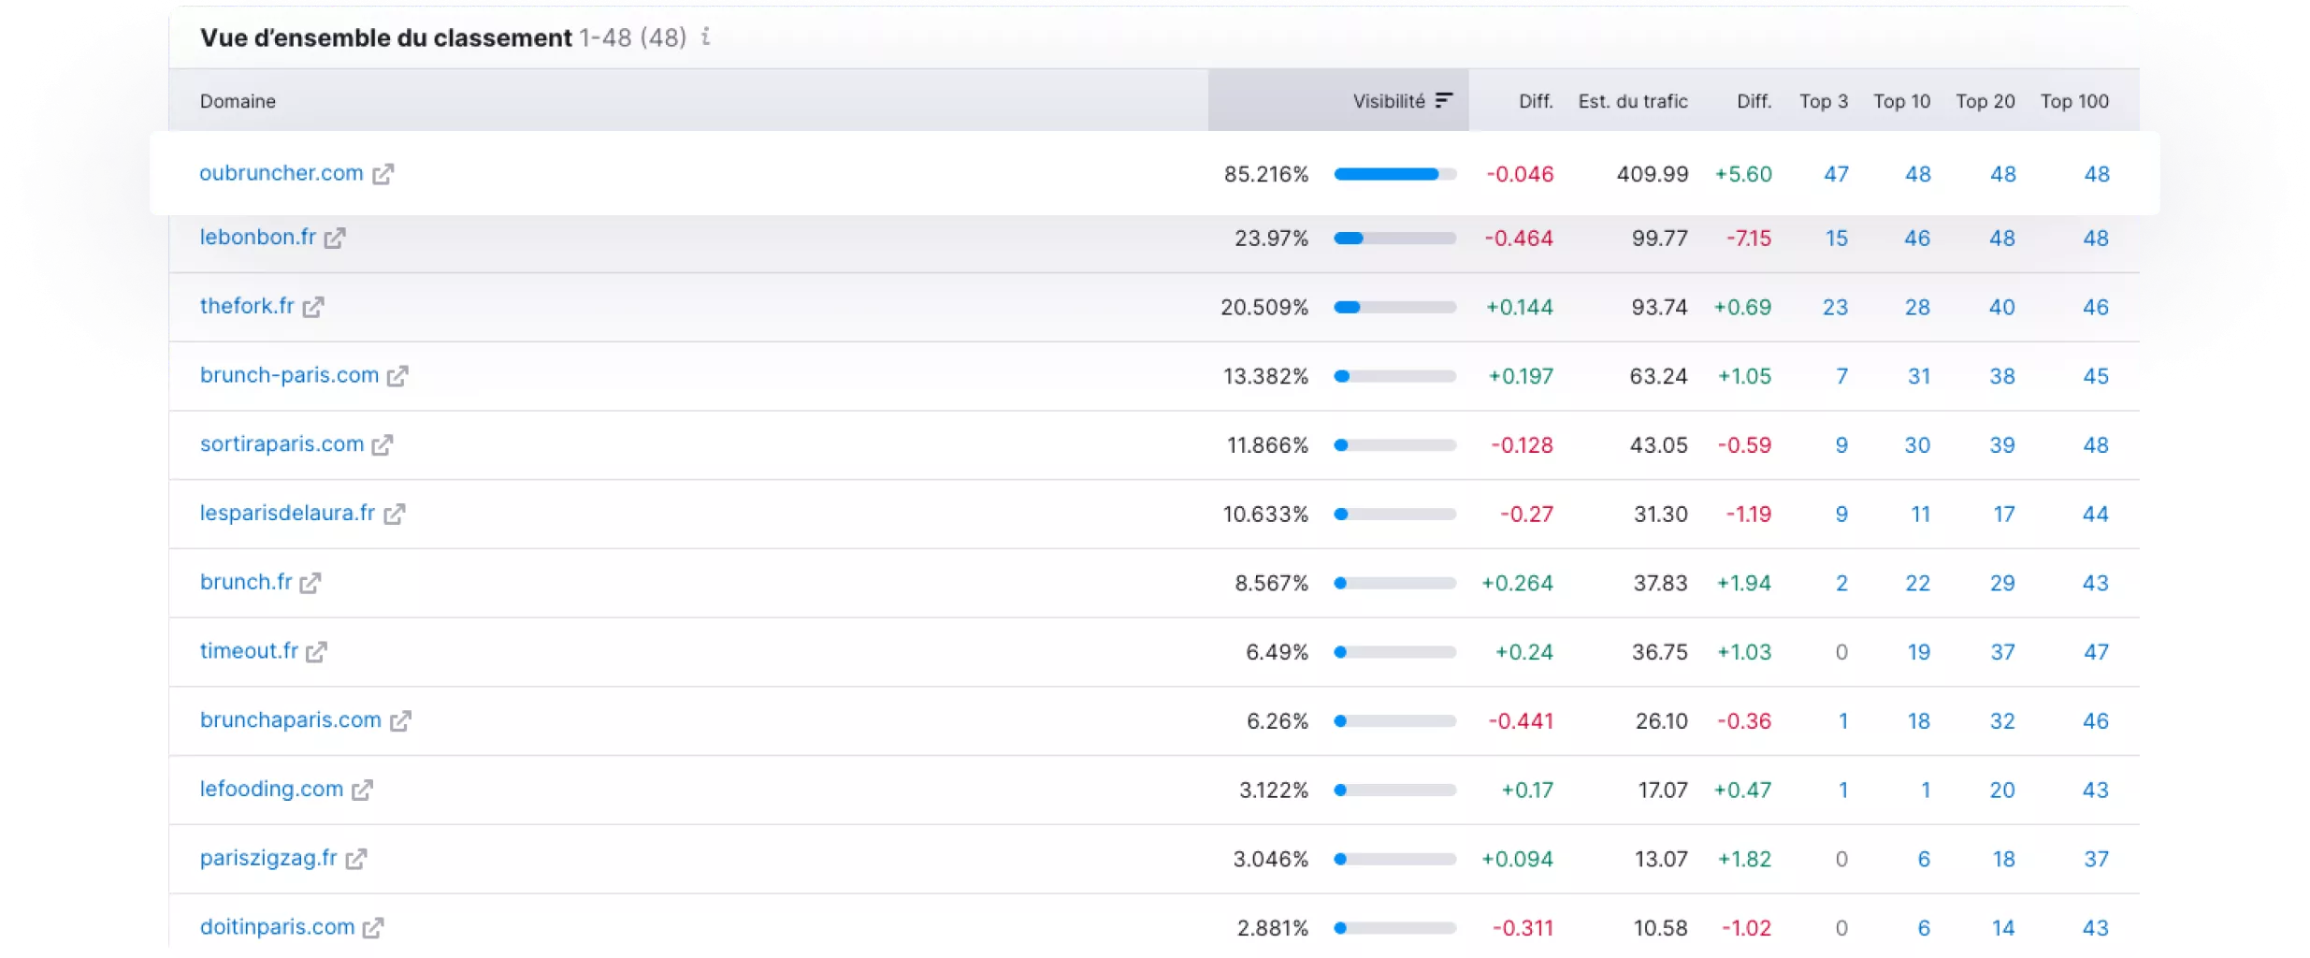The height and width of the screenshot is (958, 2310).
Task: Click the Top 100 column header
Action: coord(2073,101)
